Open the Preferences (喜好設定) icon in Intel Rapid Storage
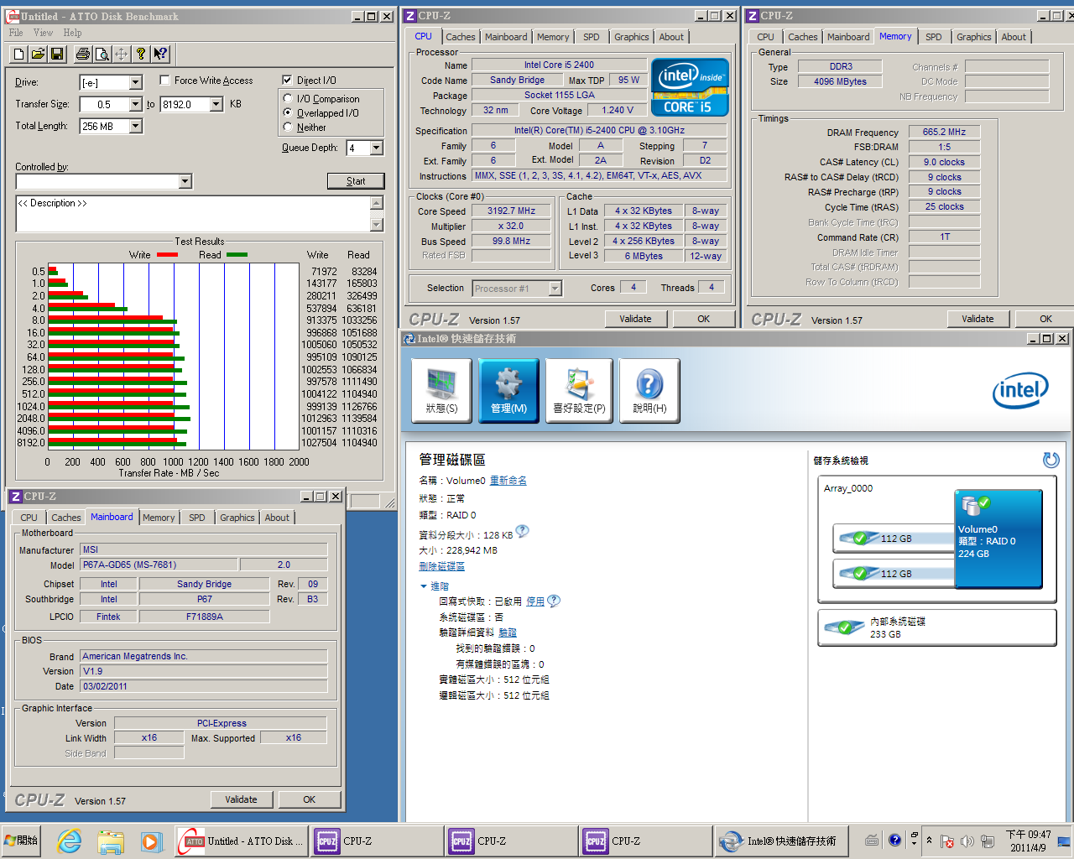Viewport: 1074px width, 859px height. (x=579, y=391)
